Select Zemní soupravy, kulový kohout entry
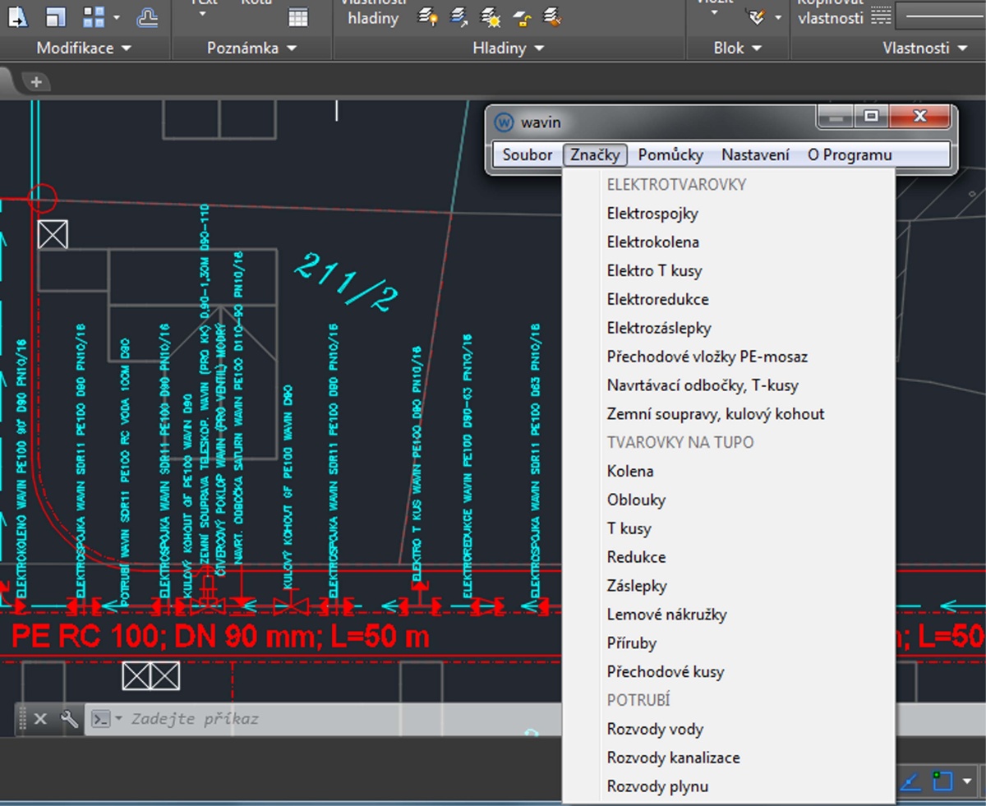986x806 pixels. (x=715, y=414)
